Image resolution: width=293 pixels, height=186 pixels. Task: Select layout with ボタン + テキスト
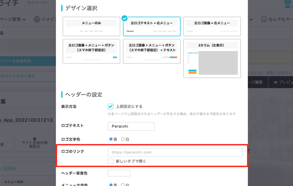coord(152,51)
